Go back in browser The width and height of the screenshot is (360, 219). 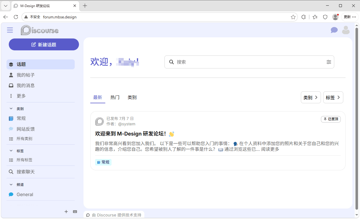point(6,17)
